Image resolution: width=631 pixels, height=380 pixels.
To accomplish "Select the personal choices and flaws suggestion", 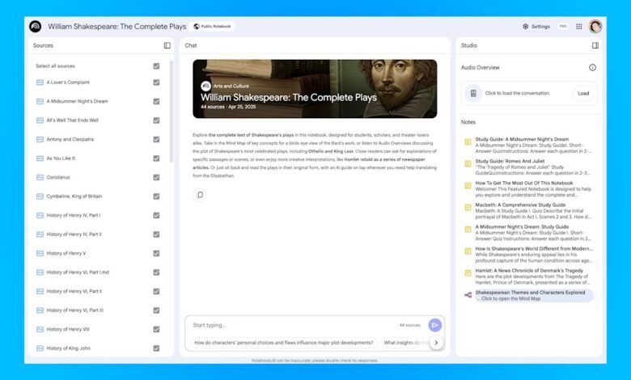I will [283, 343].
